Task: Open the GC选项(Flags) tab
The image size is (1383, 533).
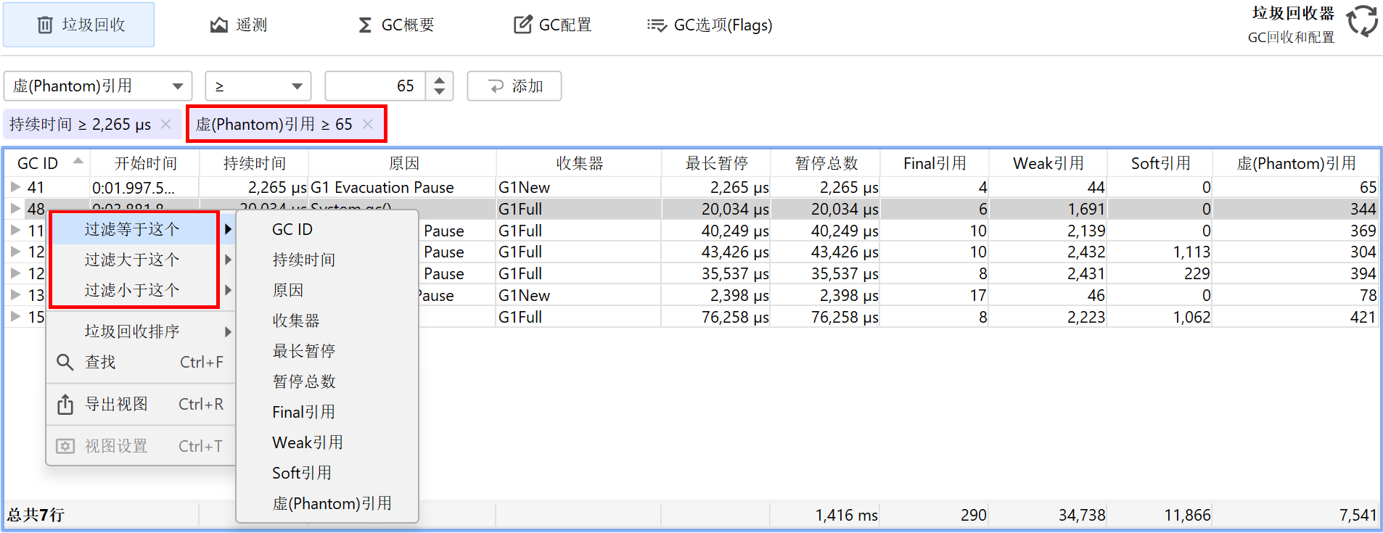Action: 710,25
